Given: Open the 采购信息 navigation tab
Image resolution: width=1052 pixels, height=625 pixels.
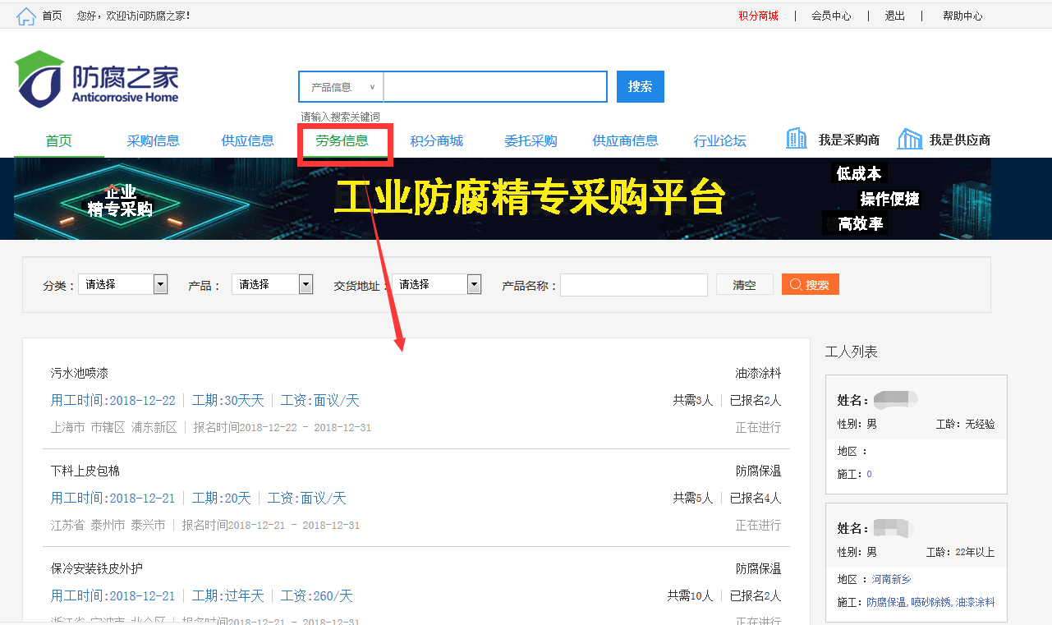Looking at the screenshot, I should pyautogui.click(x=153, y=140).
